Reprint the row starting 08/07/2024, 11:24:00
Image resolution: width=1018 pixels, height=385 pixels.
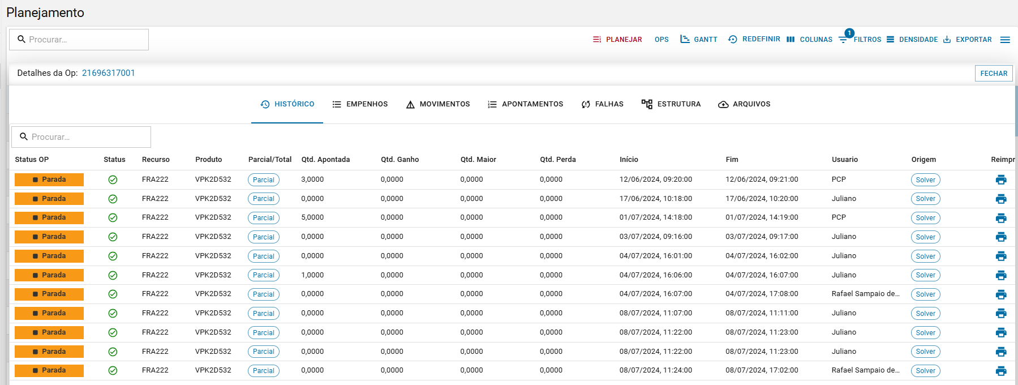pos(1001,371)
